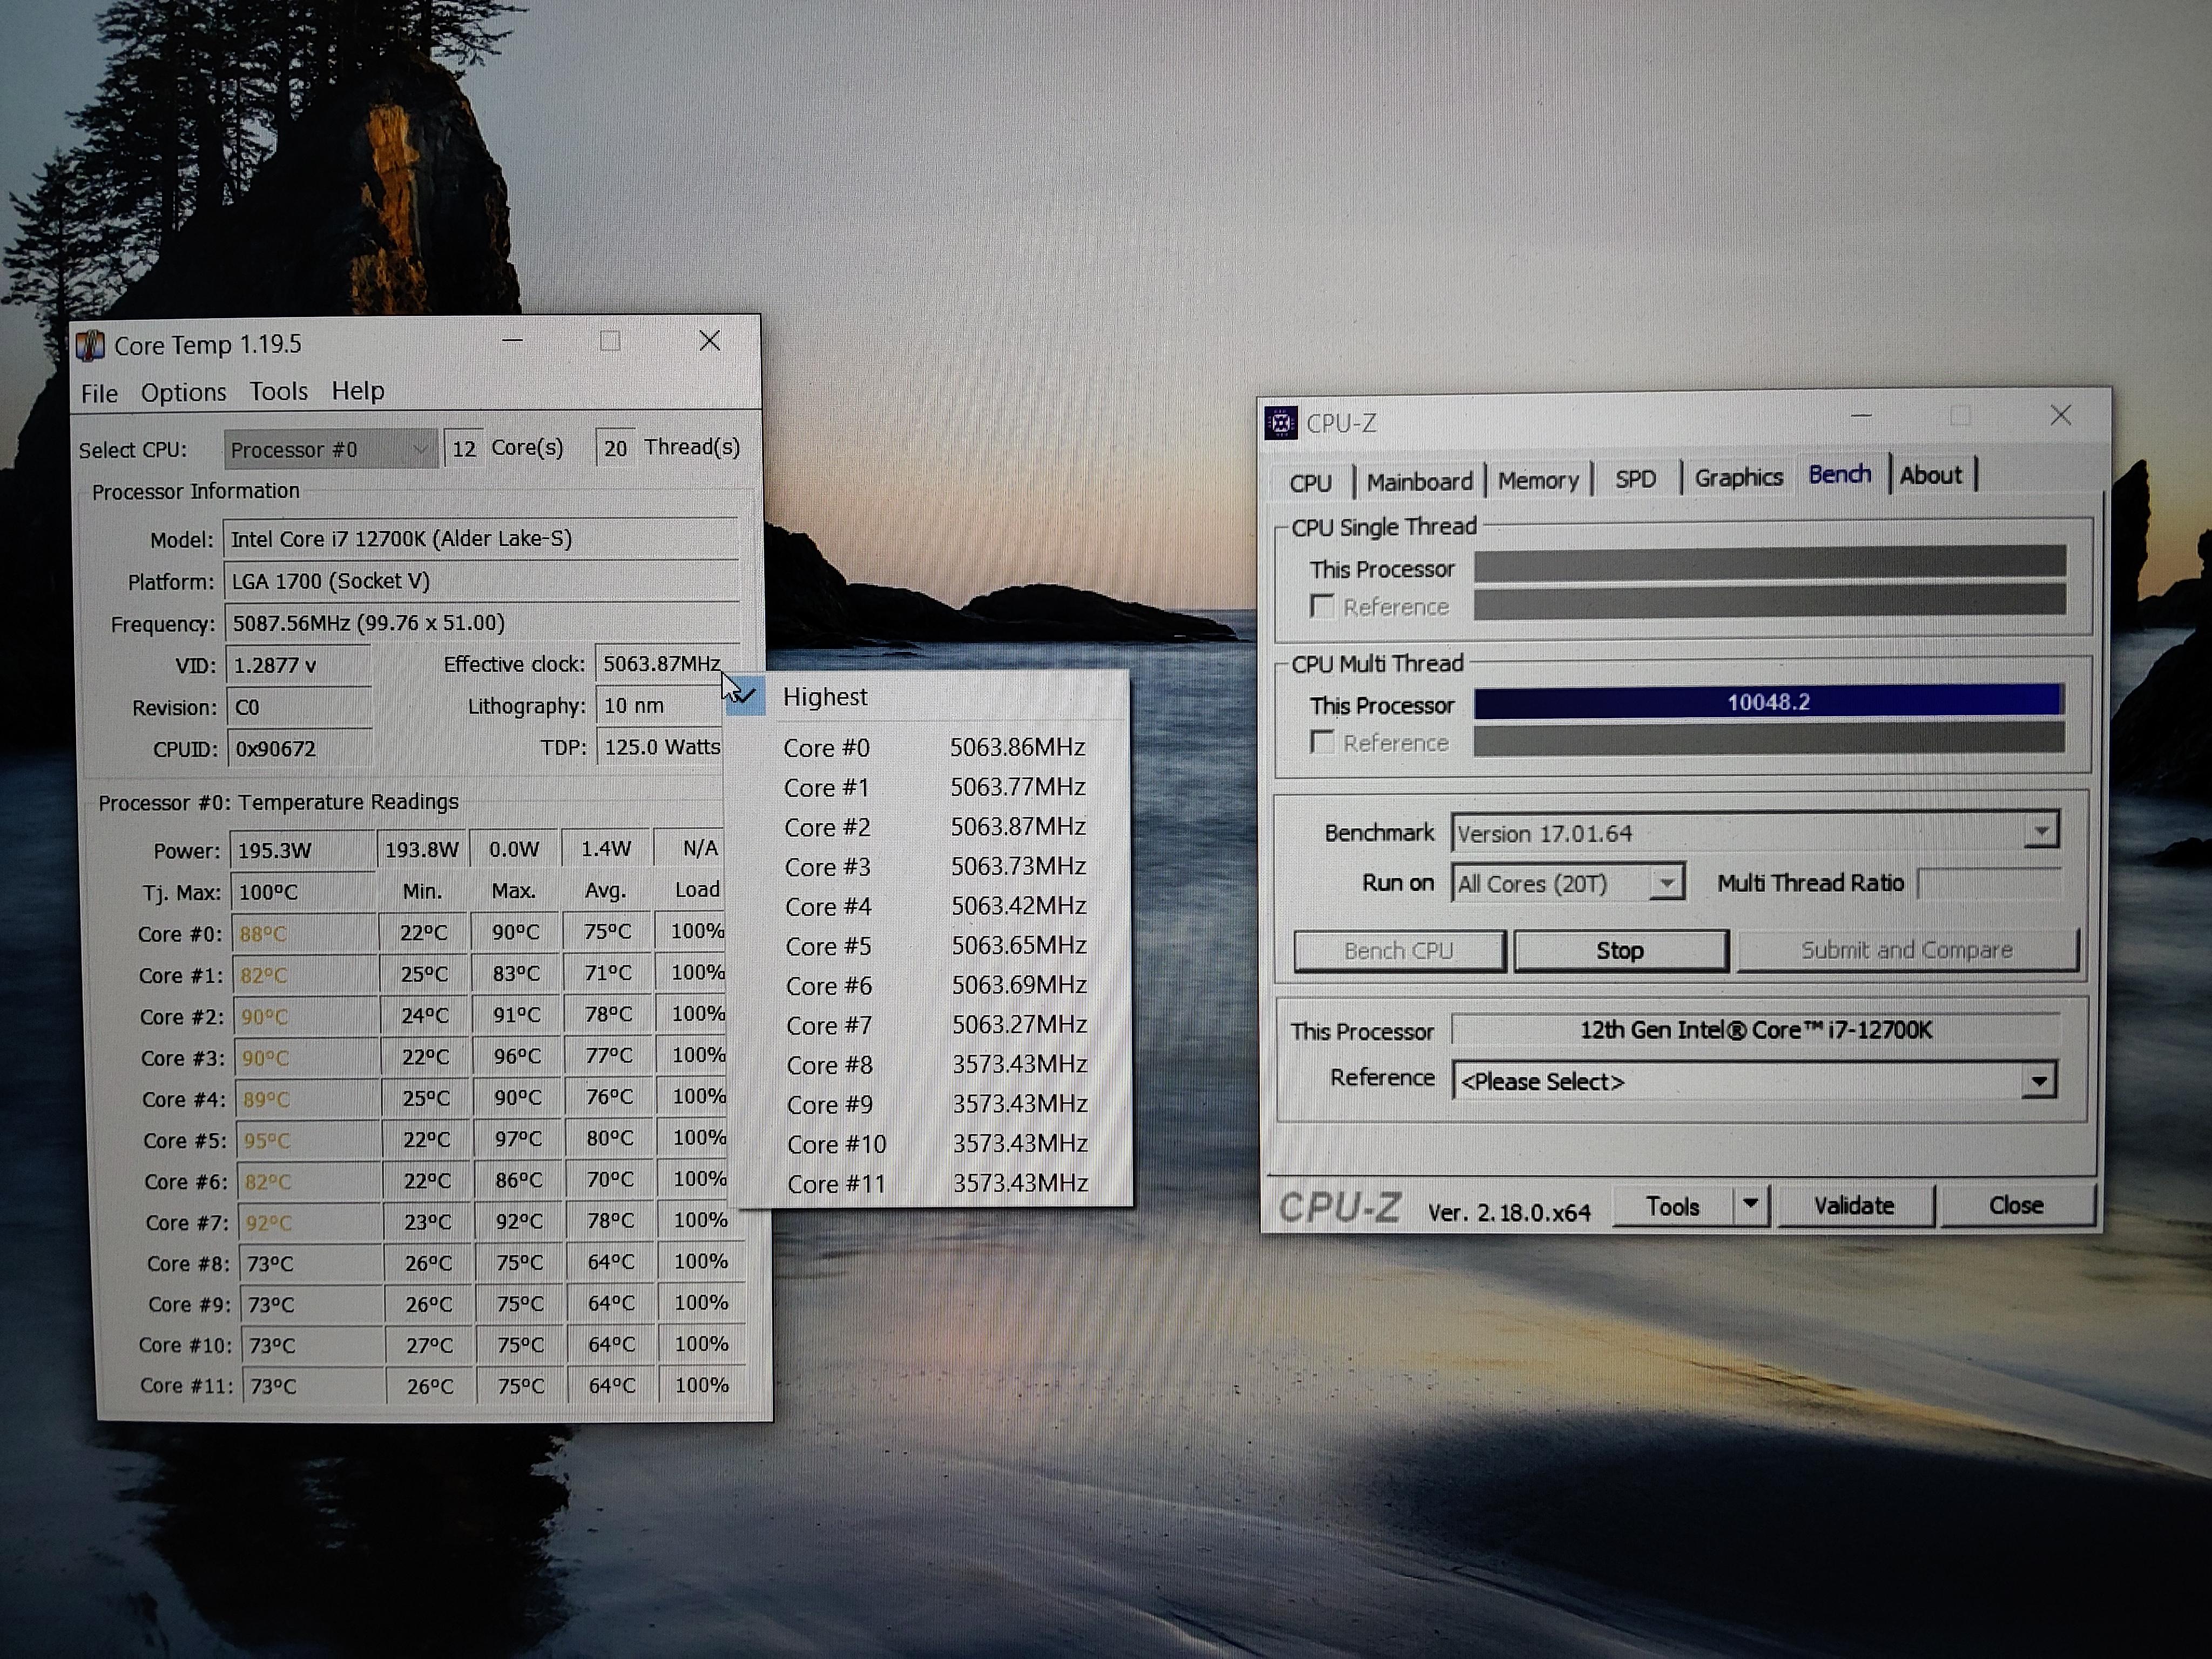The image size is (2212, 1659).
Task: Click the CPU-Z app icon in title bar
Action: pos(1281,422)
